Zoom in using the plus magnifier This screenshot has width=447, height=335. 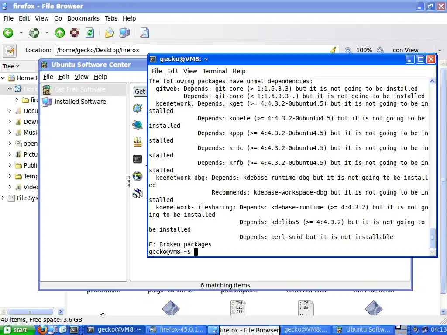tap(380, 50)
